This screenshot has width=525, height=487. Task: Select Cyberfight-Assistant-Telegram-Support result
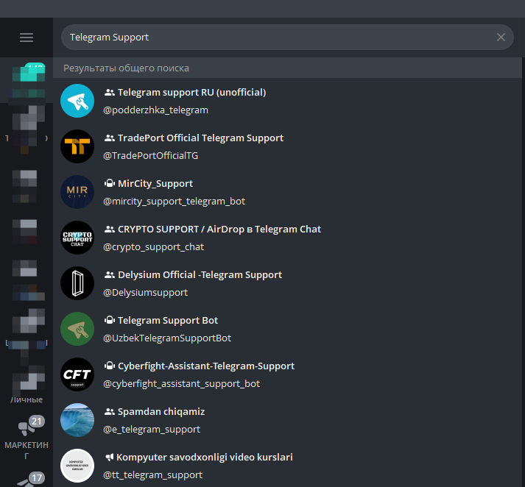pyautogui.click(x=287, y=374)
